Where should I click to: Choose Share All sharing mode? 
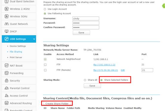click(x=85, y=80)
